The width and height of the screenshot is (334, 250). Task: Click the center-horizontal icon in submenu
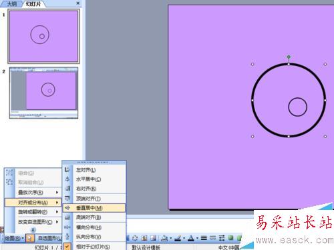tap(67, 179)
